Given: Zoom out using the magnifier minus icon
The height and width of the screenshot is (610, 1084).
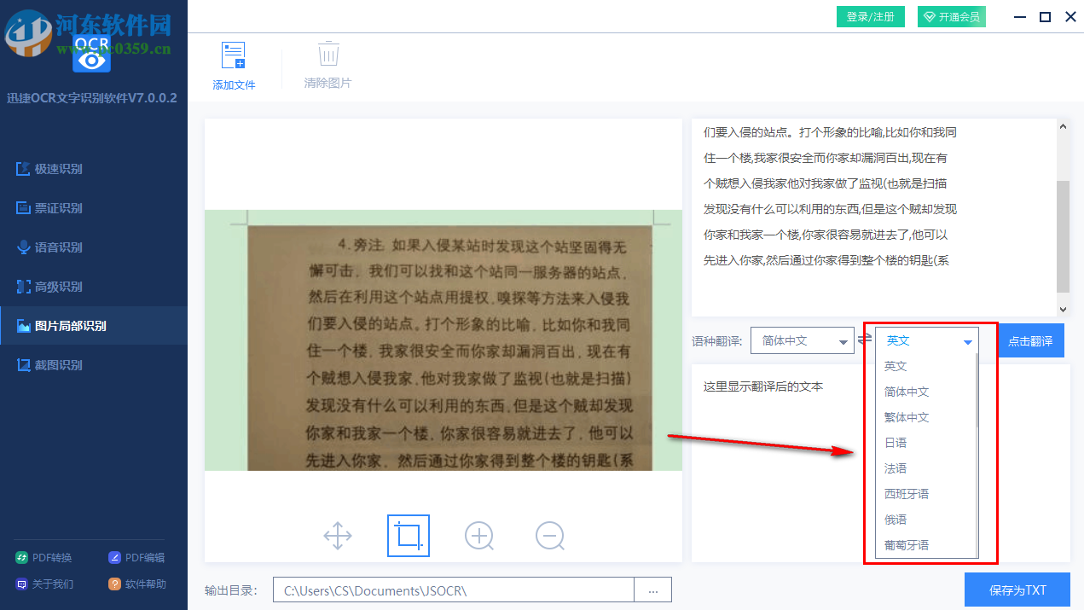Looking at the screenshot, I should [x=550, y=536].
